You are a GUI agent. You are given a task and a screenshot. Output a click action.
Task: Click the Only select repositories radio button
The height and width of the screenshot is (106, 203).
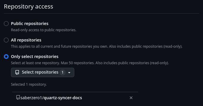click(6, 57)
